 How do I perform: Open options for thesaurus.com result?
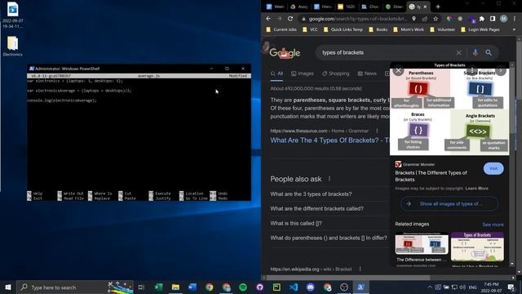point(377,131)
